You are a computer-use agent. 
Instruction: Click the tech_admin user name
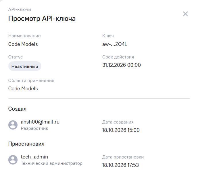click(34, 157)
